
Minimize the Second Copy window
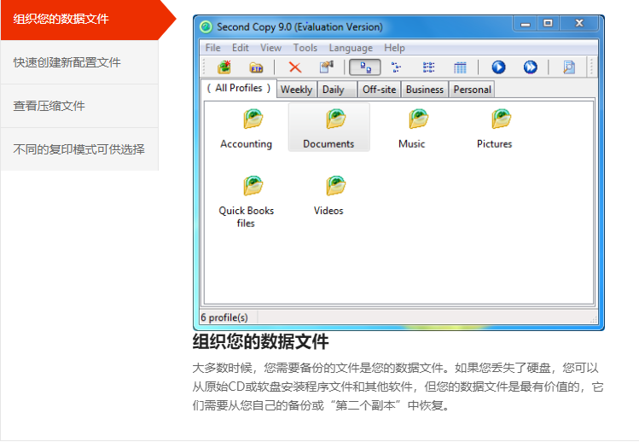click(526, 24)
